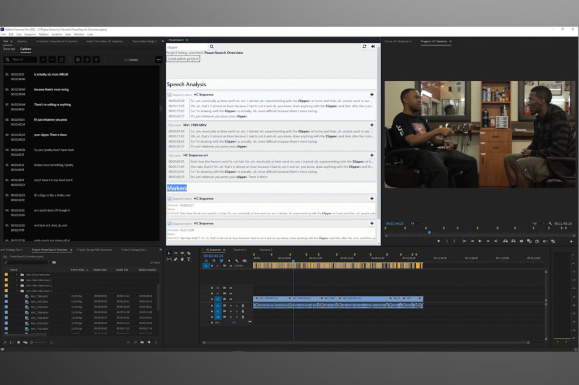Expand first Markers HC Sequence result plus

pos(372,198)
